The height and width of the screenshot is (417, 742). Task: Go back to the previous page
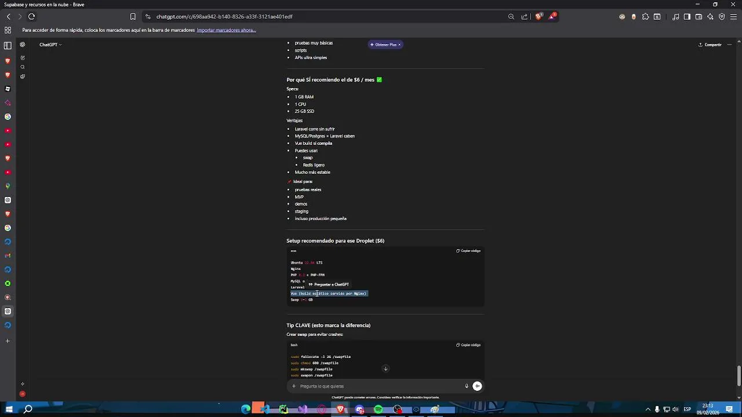coord(8,17)
